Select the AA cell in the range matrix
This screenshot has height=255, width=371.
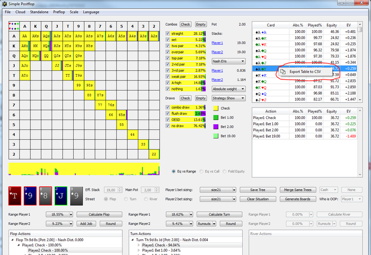tap(25, 36)
